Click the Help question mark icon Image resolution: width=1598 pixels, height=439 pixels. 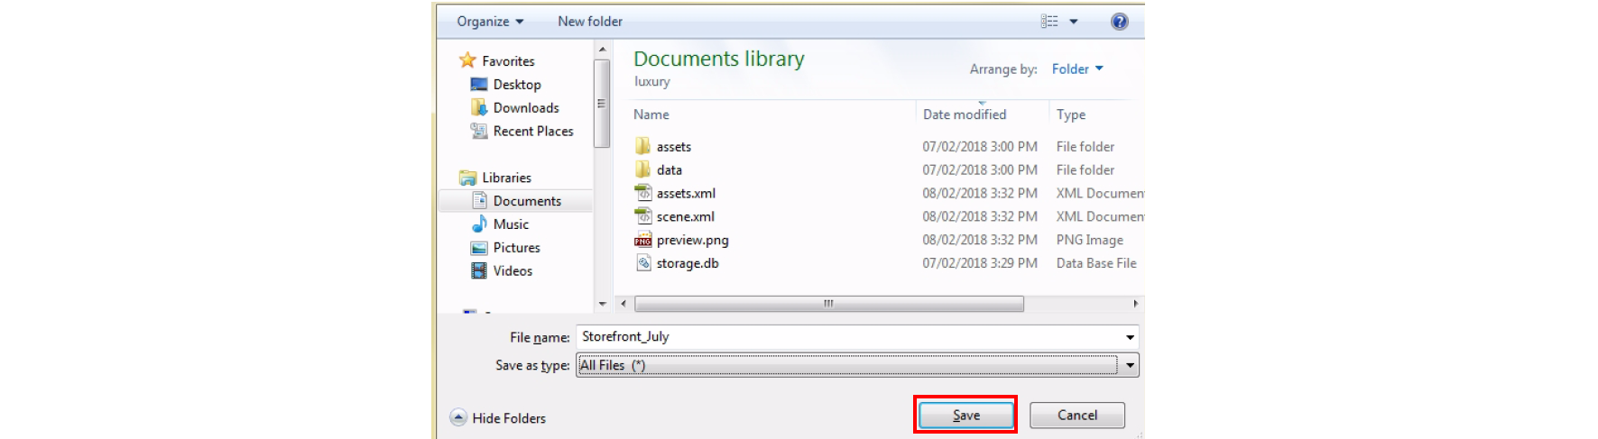pos(1119,22)
